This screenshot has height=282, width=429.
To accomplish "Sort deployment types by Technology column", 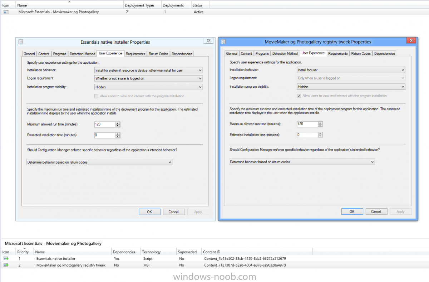I will click(x=158, y=252).
